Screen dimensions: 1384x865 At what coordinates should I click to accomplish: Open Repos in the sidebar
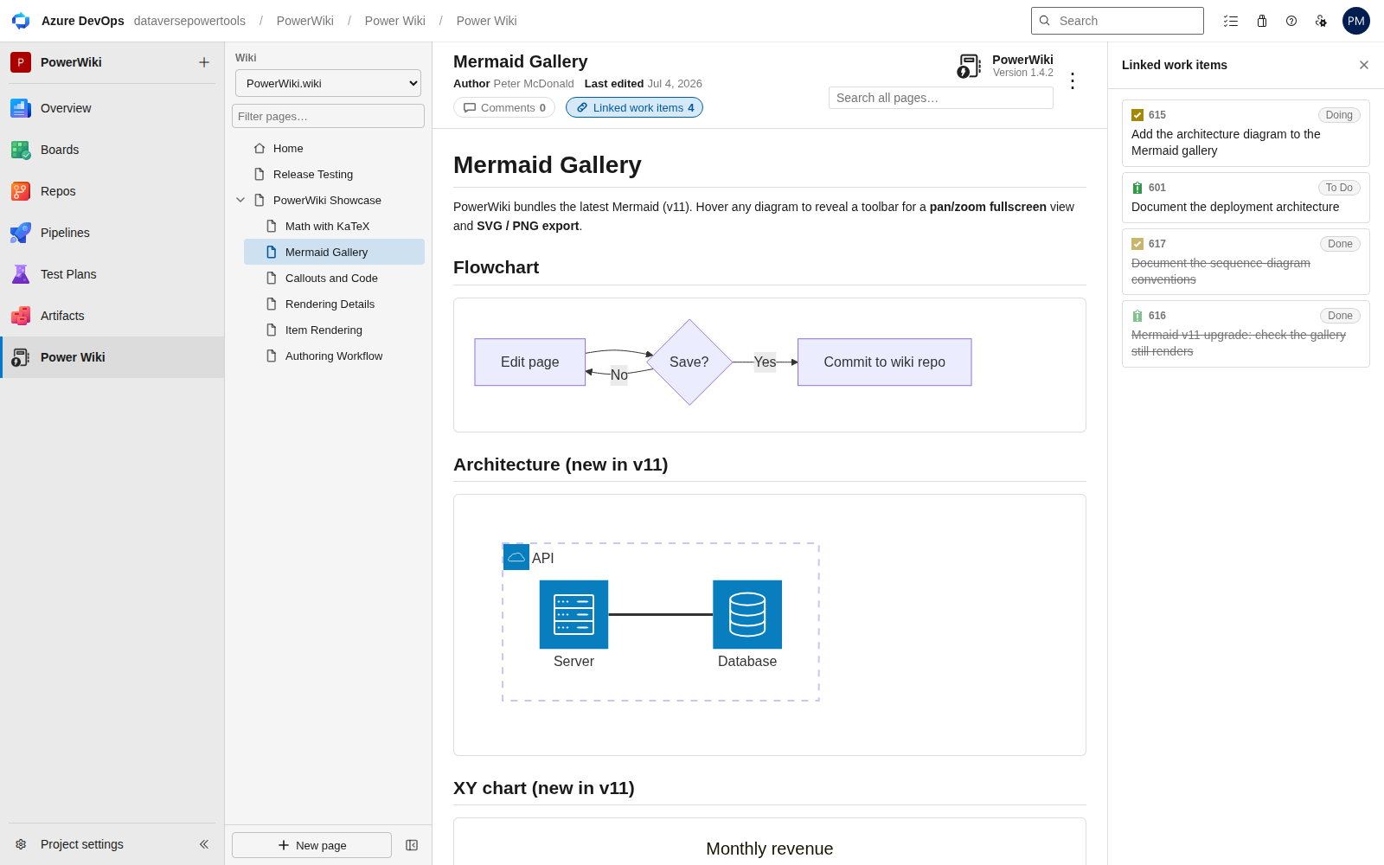112,191
